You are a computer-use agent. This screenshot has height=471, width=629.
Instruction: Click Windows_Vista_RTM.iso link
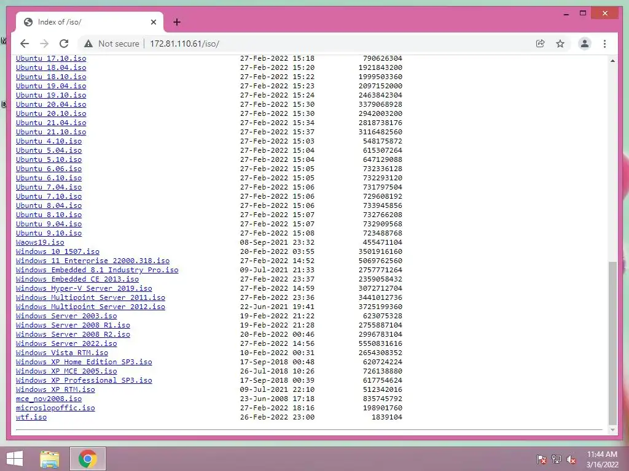point(62,353)
